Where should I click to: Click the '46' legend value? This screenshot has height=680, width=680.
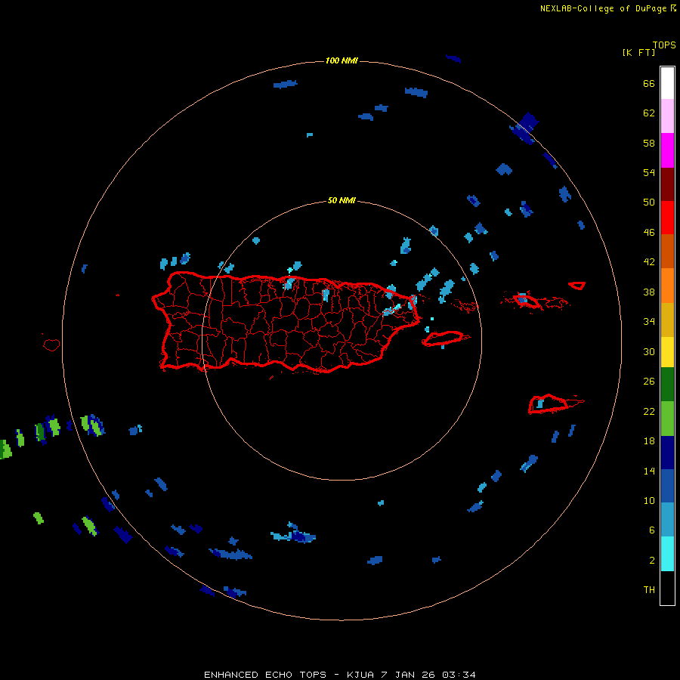tap(649, 233)
